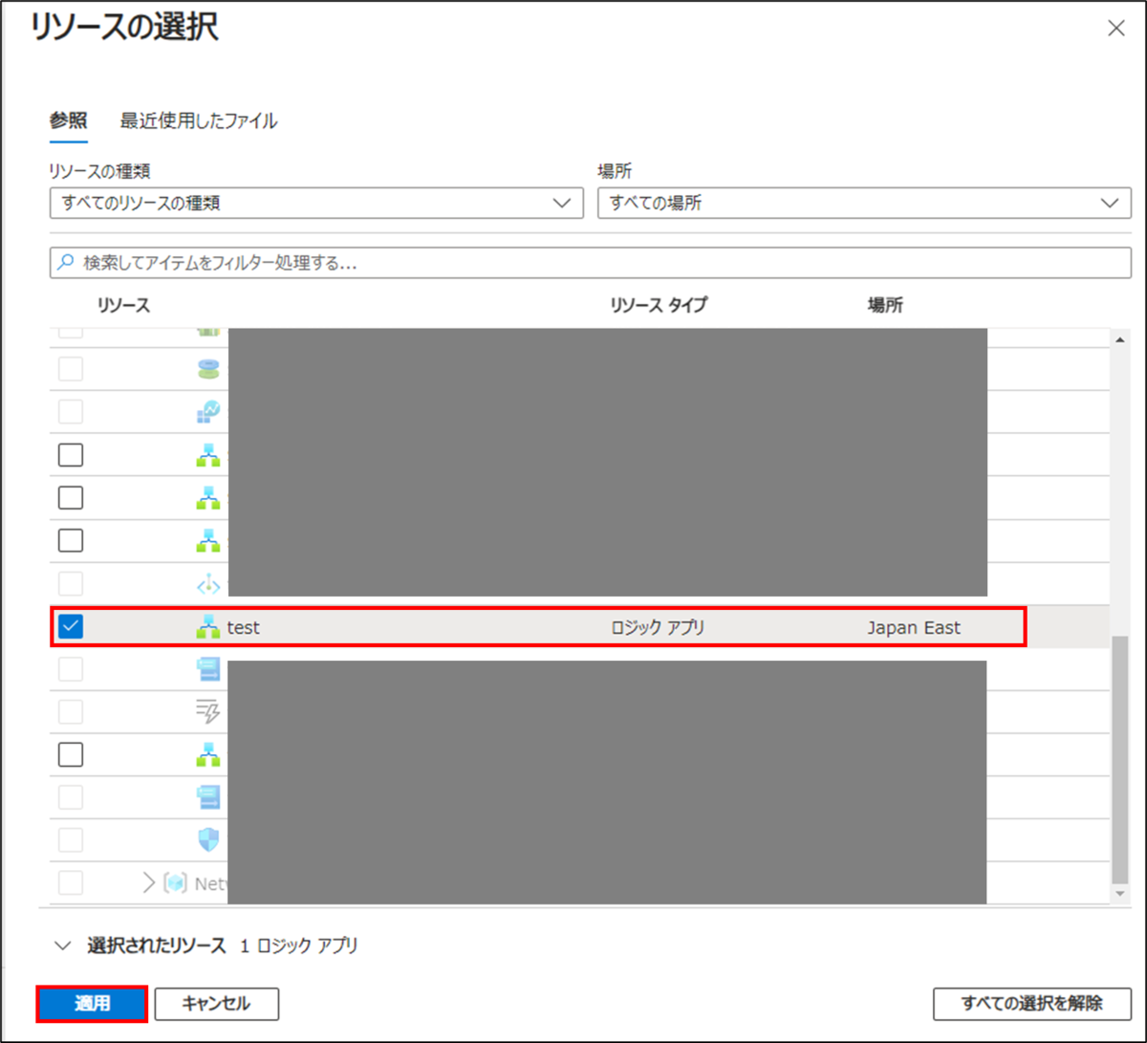The height and width of the screenshot is (1043, 1147).
Task: Click the disk-shaped resource icon
Action: point(207,369)
